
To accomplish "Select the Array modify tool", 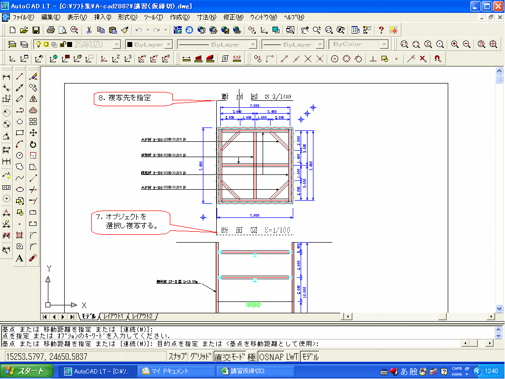I will click(33, 122).
